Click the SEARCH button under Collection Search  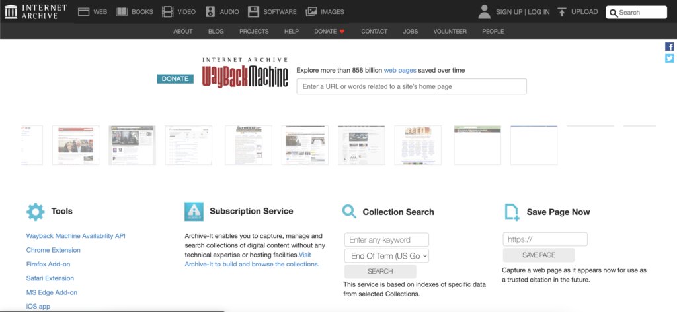[x=380, y=272]
